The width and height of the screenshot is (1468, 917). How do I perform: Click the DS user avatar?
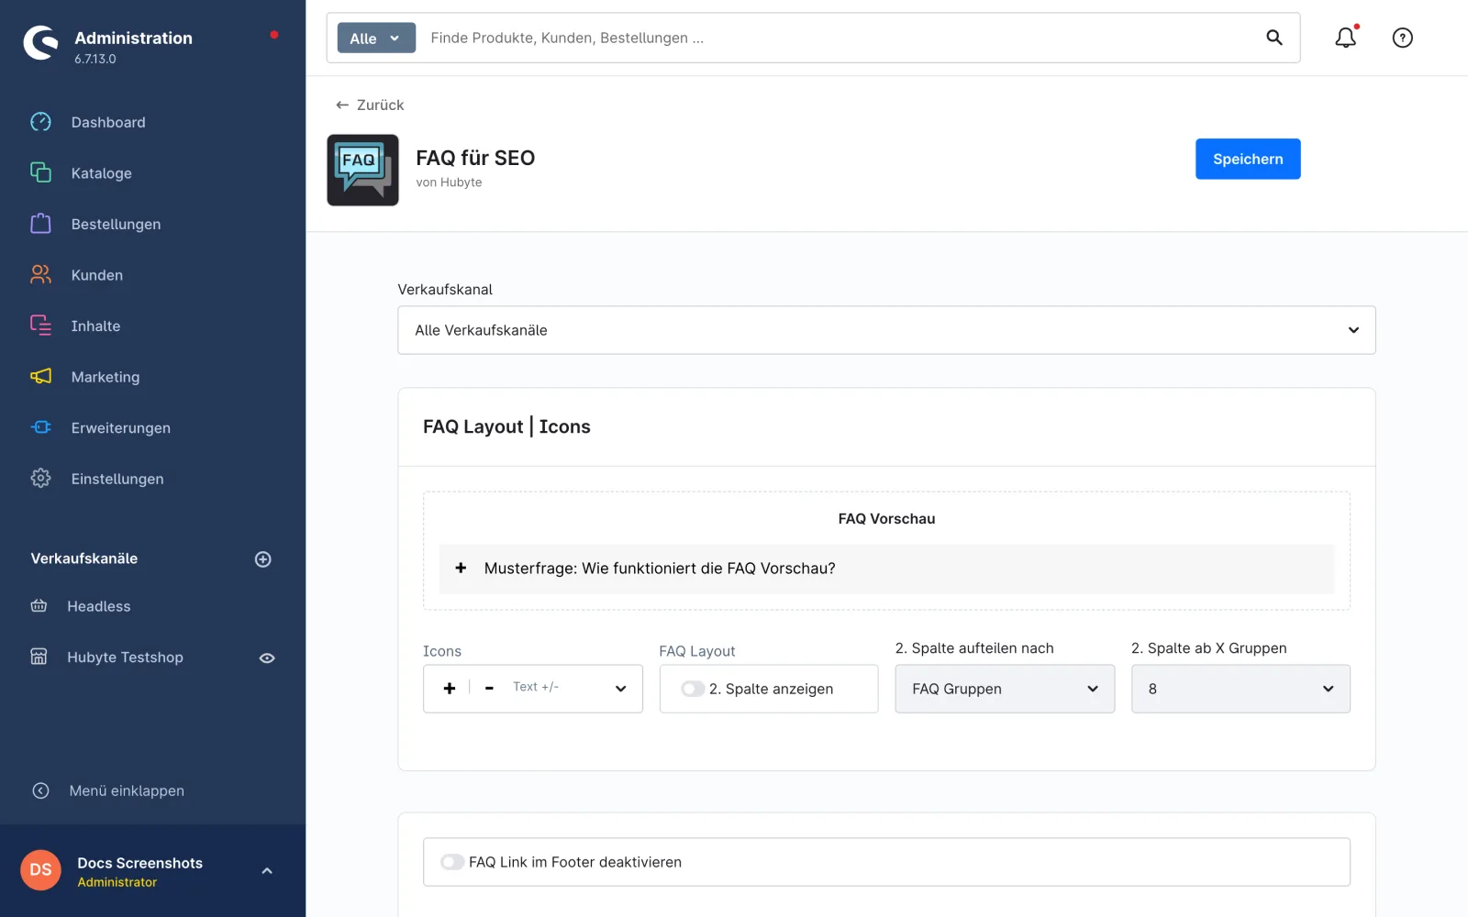click(40, 870)
